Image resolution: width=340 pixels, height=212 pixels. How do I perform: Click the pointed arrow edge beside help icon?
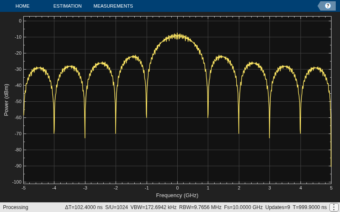(320, 6)
